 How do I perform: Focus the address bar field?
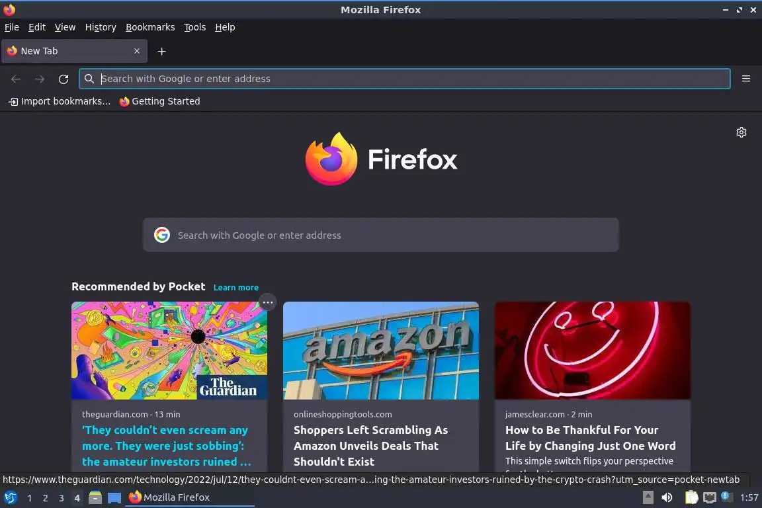(404, 79)
